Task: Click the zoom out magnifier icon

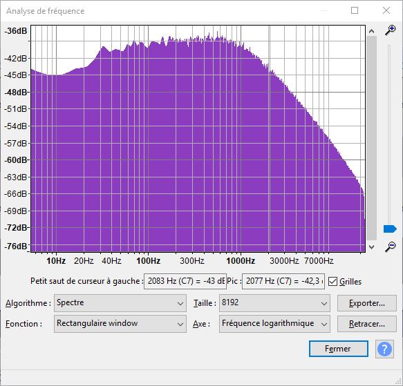Action: [390, 247]
